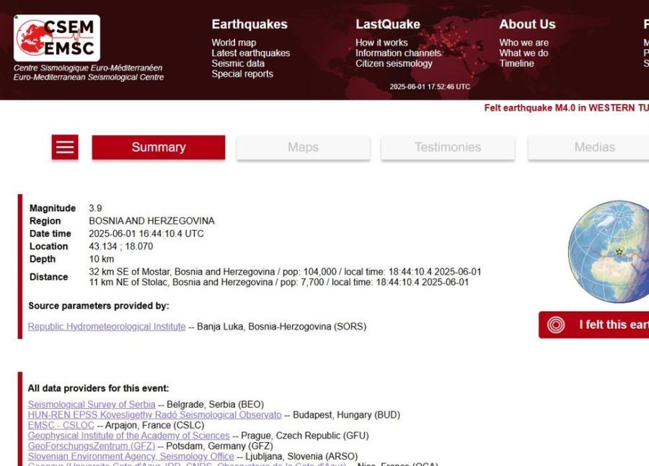Click the globe epicenter thumbnail
Viewport: 649px width, 466px height.
point(609,252)
